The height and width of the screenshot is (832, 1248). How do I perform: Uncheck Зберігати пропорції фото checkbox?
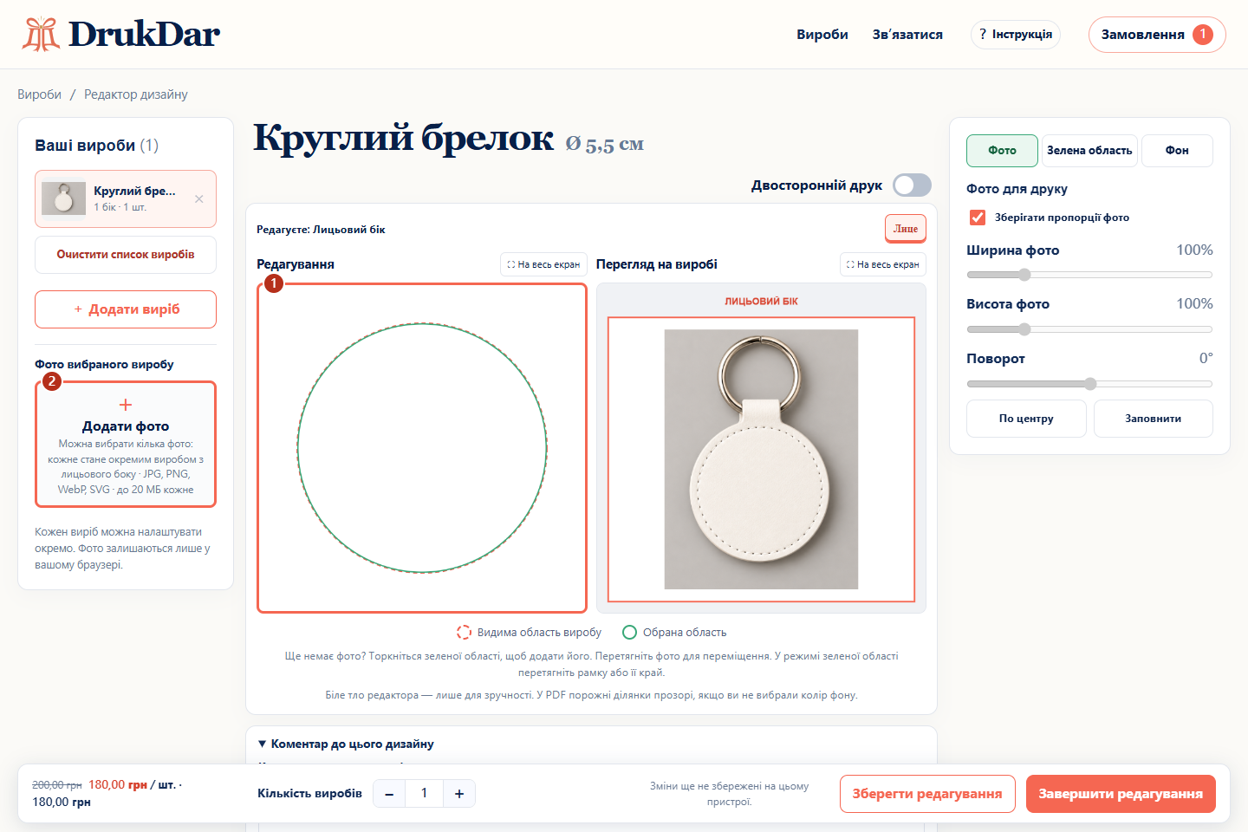tap(978, 218)
